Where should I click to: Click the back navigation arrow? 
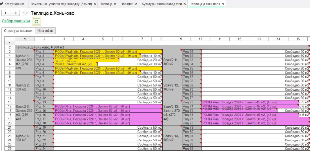(6, 13)
